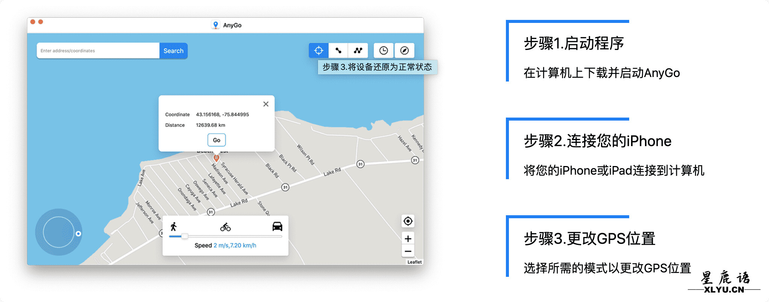Click the AnyGo app icon in title

pyautogui.click(x=215, y=25)
